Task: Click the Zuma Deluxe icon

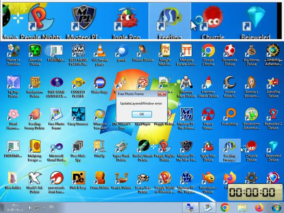Action: [100, 180]
